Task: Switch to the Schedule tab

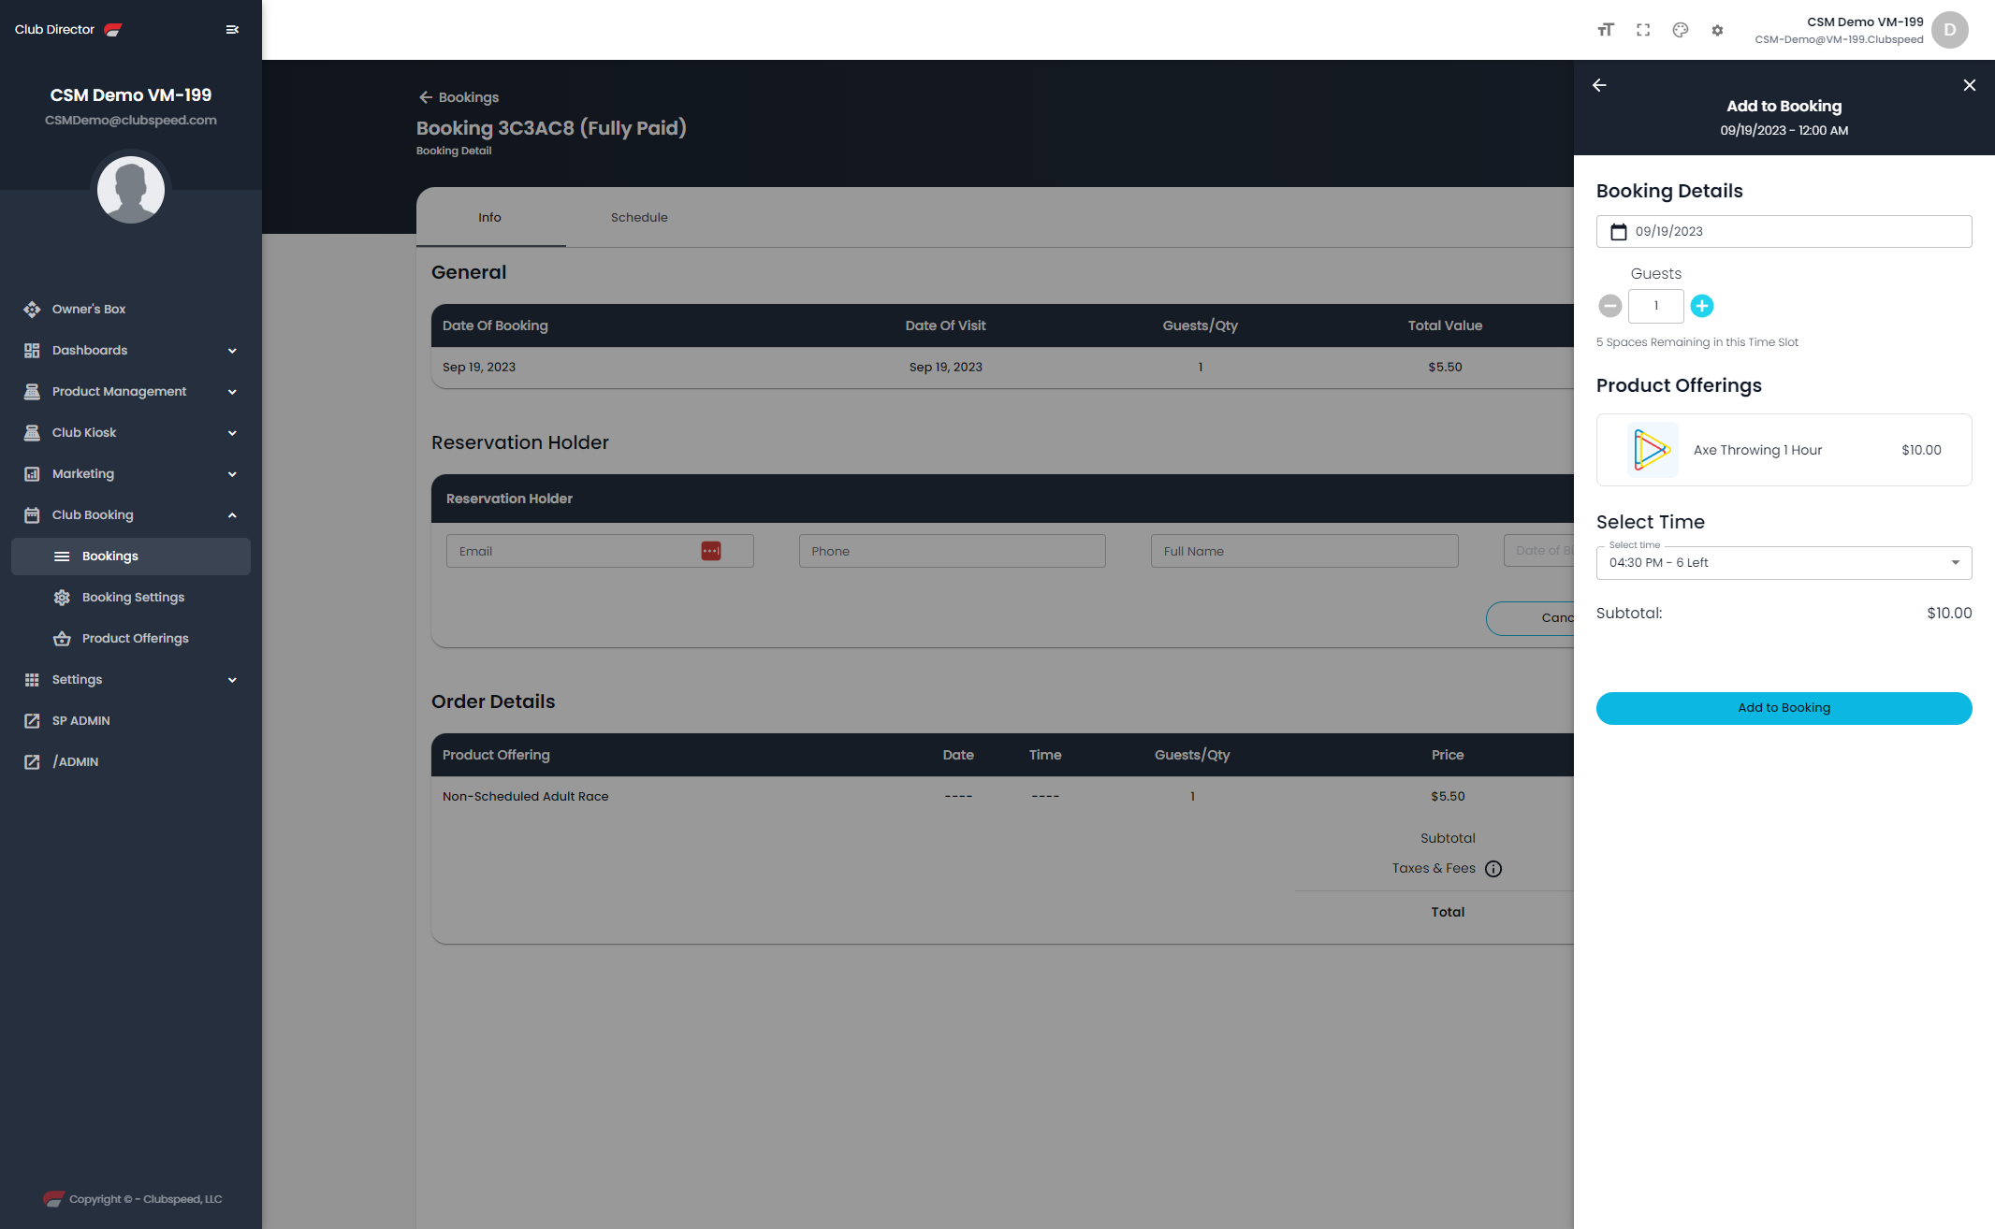Action: pos(639,217)
